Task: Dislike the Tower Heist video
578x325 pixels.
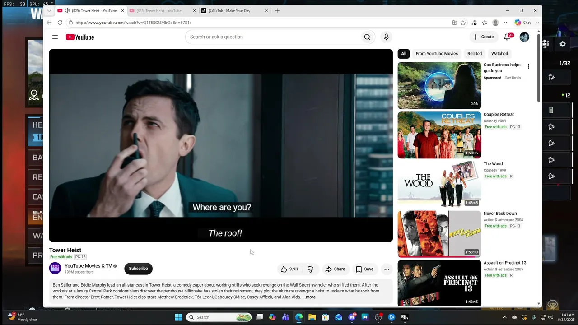Action: click(310, 269)
